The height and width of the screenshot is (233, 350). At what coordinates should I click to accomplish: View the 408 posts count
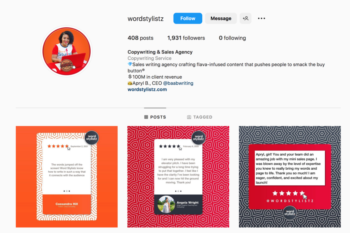[140, 38]
